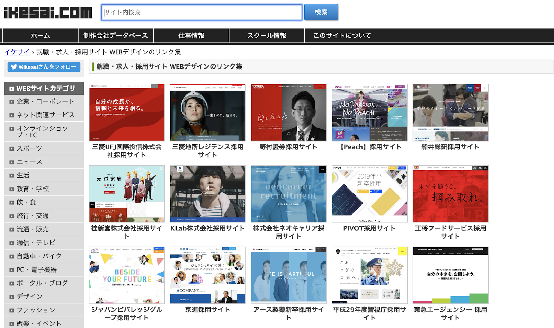Click 株式会社ネオキャリア採用サイト title link
The image size is (554, 328).
[x=288, y=232]
